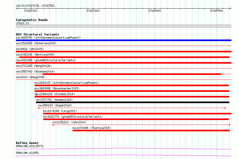
Task: Select the esv4013 (Wang2008) label
Action: [x=31, y=77]
